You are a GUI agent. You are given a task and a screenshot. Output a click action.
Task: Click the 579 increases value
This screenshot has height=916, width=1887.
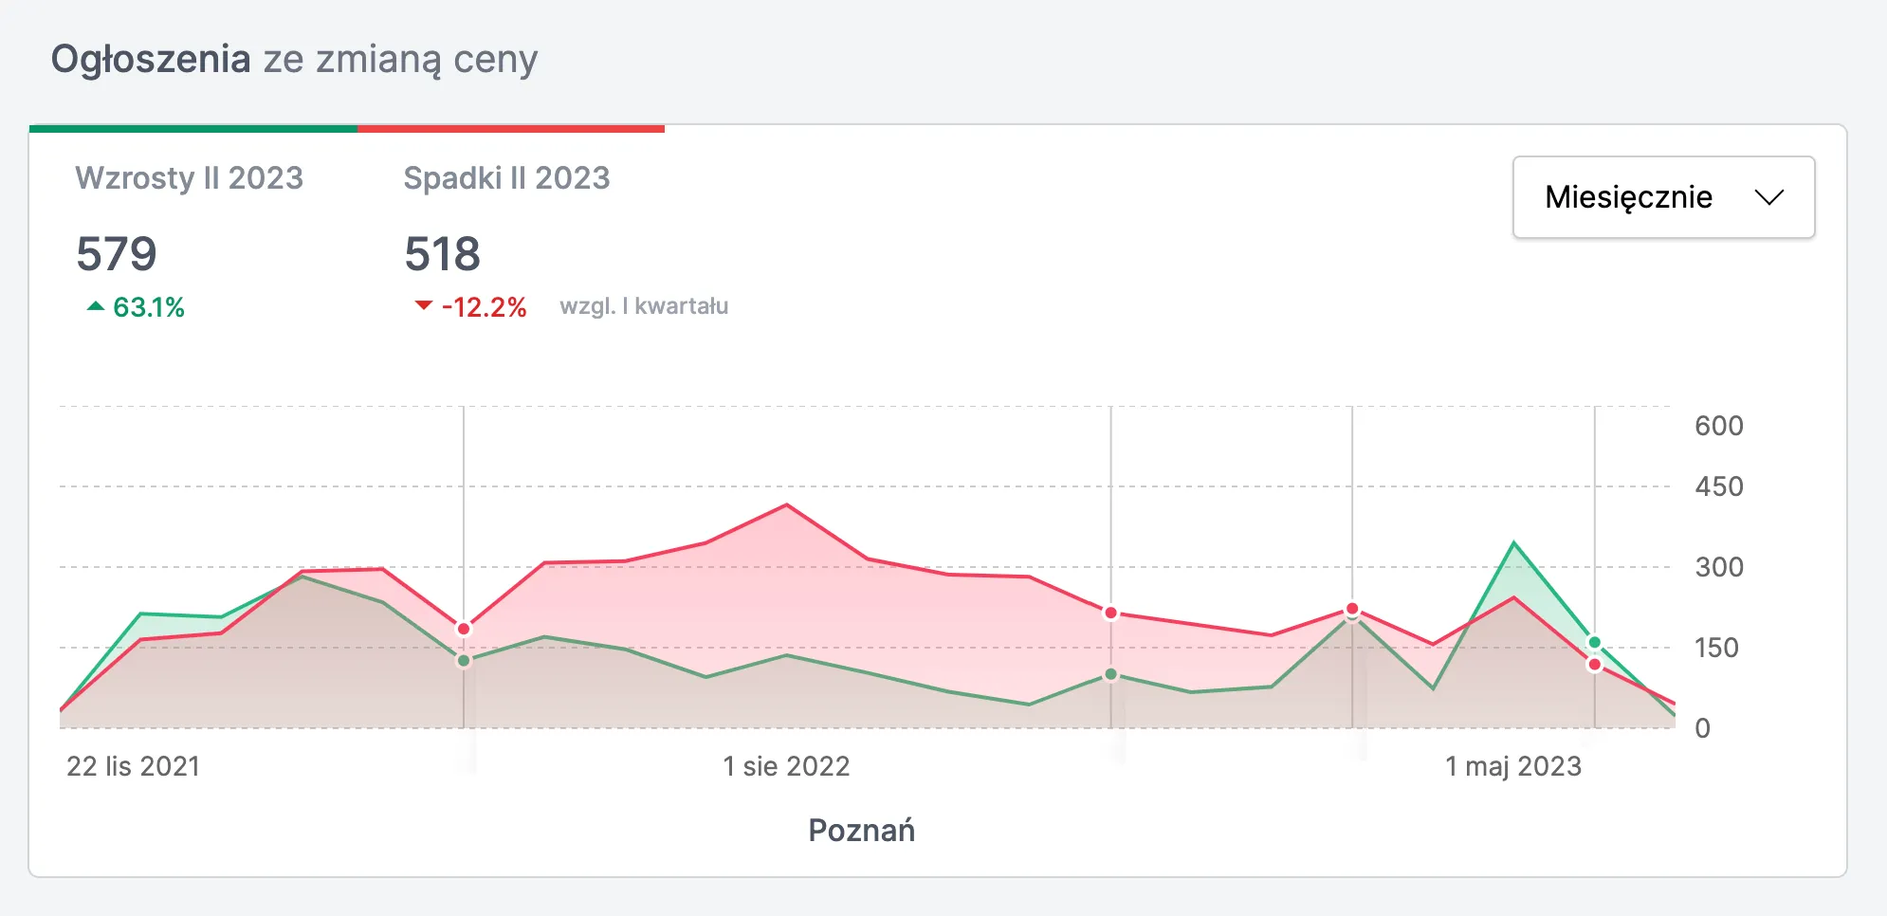tap(117, 254)
